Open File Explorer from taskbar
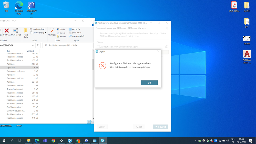 pyautogui.click(x=28, y=141)
